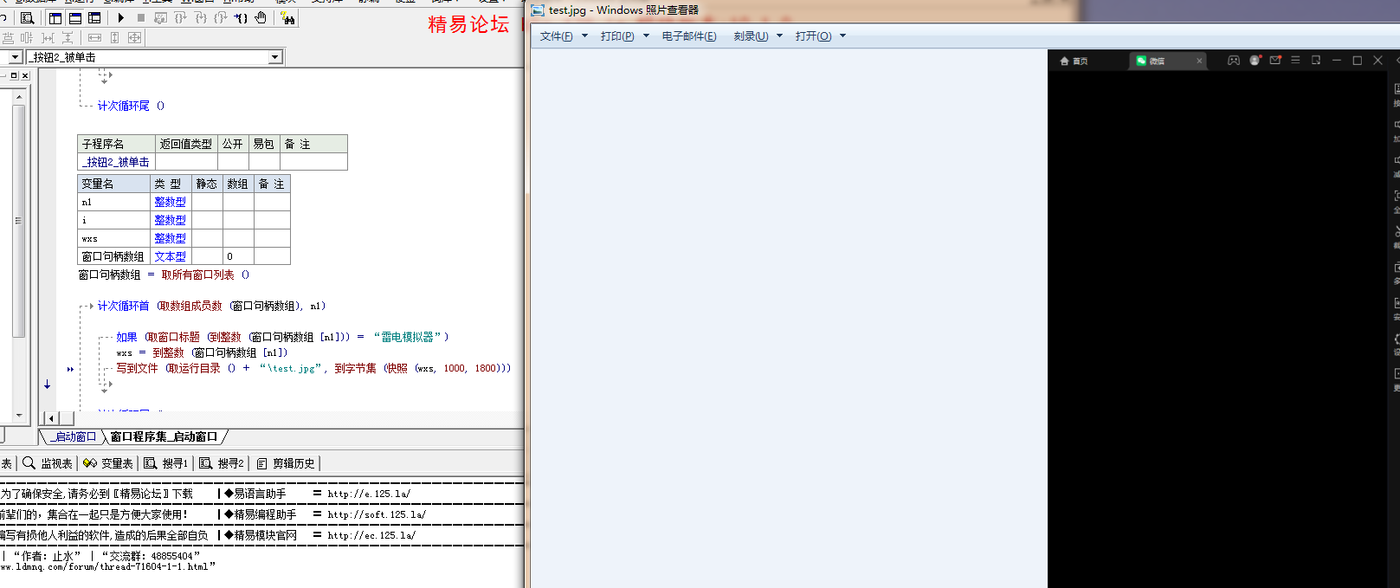1400x588 pixels.
Task: Switch to the 监视表 panel tab
Action: pyautogui.click(x=48, y=463)
